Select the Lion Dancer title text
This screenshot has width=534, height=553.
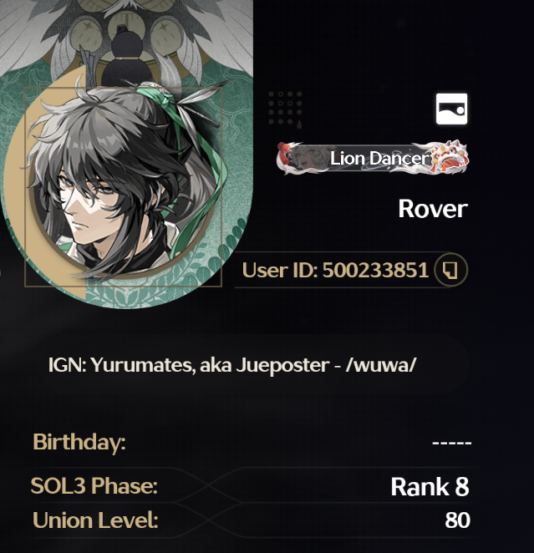pos(379,159)
